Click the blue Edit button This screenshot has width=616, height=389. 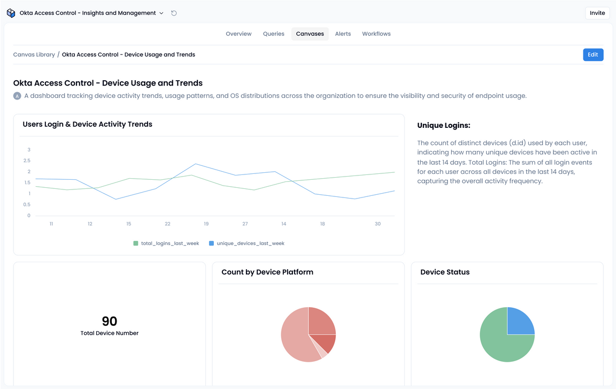[593, 55]
